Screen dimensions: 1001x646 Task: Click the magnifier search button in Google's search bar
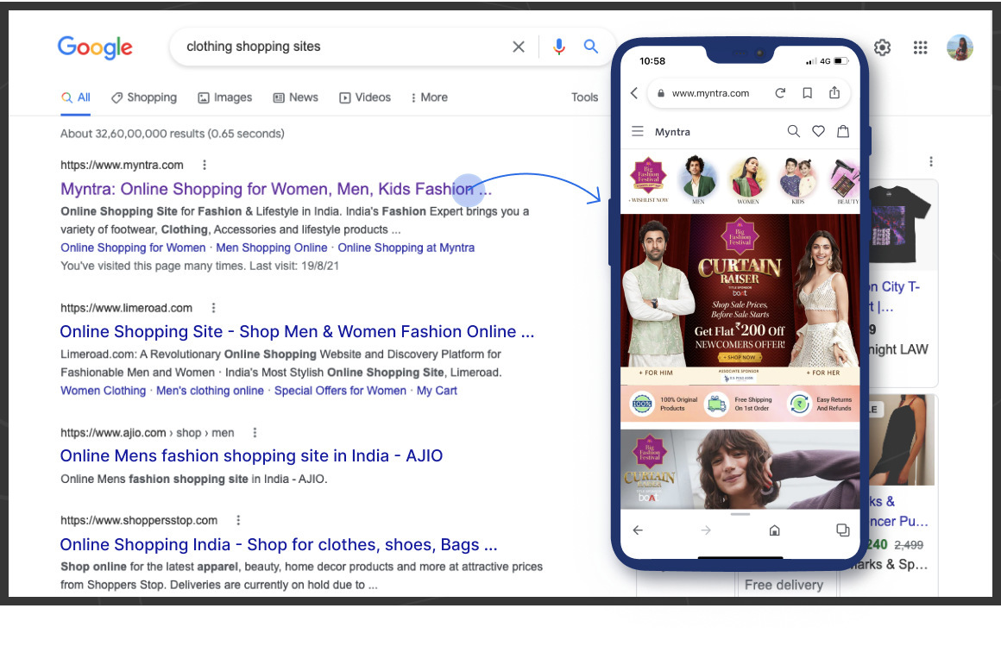click(590, 47)
